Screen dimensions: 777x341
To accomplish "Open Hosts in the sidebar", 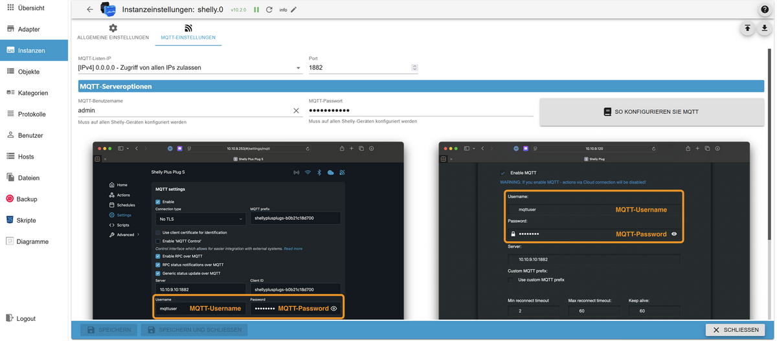I will (34, 157).
